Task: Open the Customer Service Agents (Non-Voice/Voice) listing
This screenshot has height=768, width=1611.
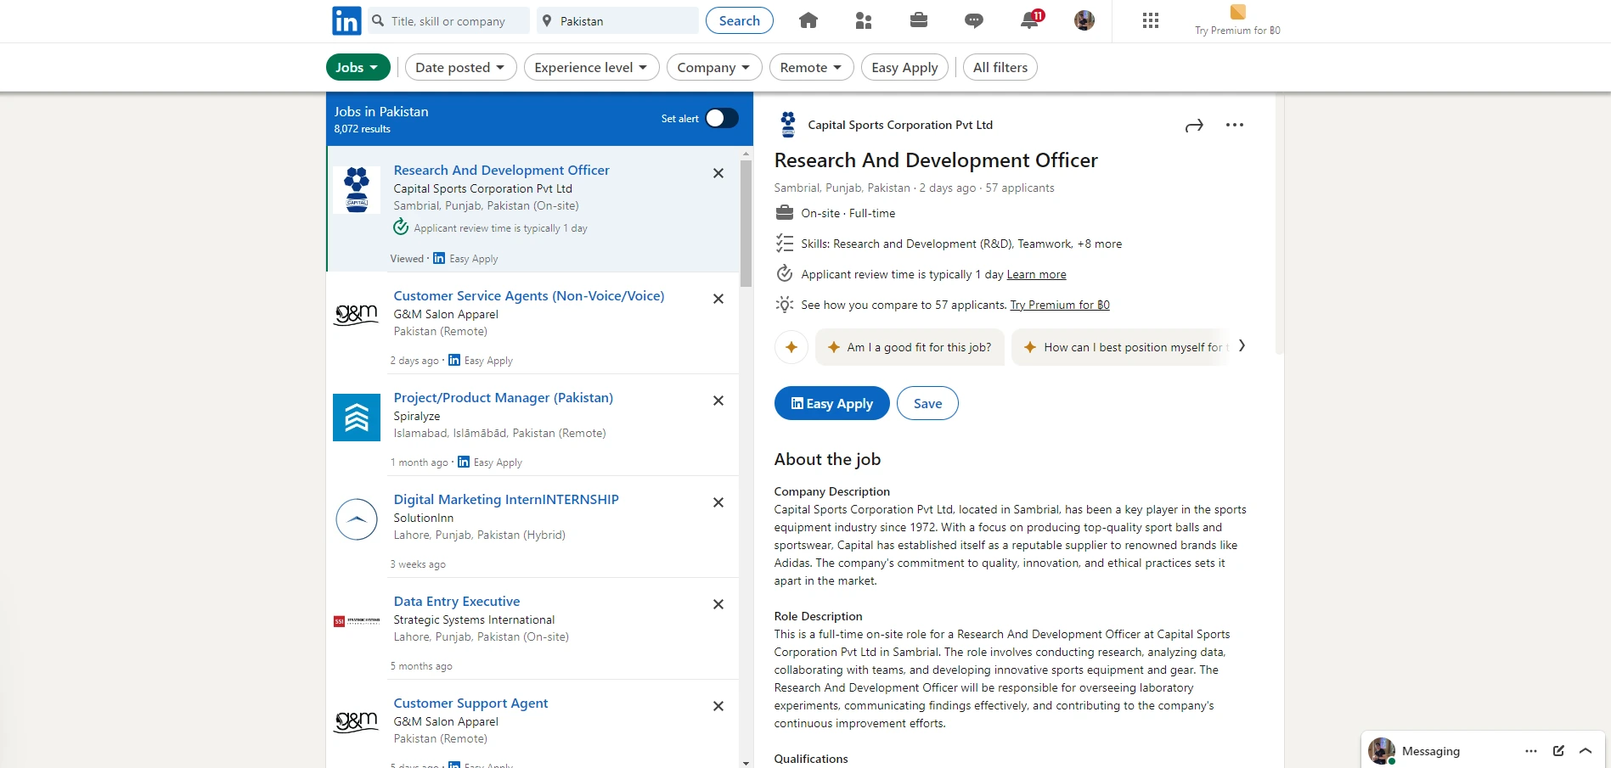Action: click(528, 295)
